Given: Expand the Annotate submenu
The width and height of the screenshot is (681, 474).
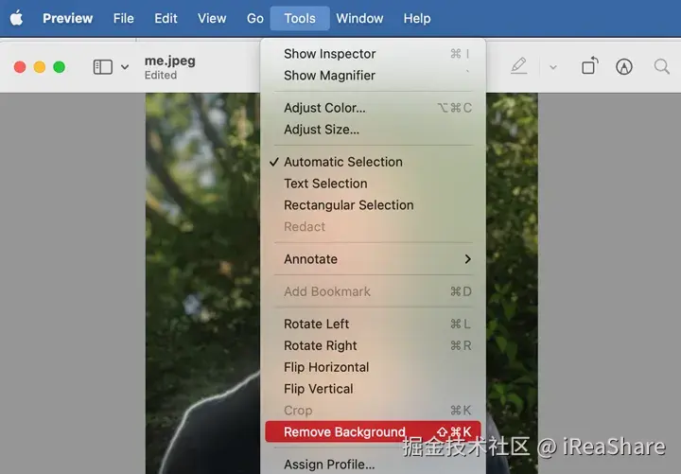Looking at the screenshot, I should (374, 259).
